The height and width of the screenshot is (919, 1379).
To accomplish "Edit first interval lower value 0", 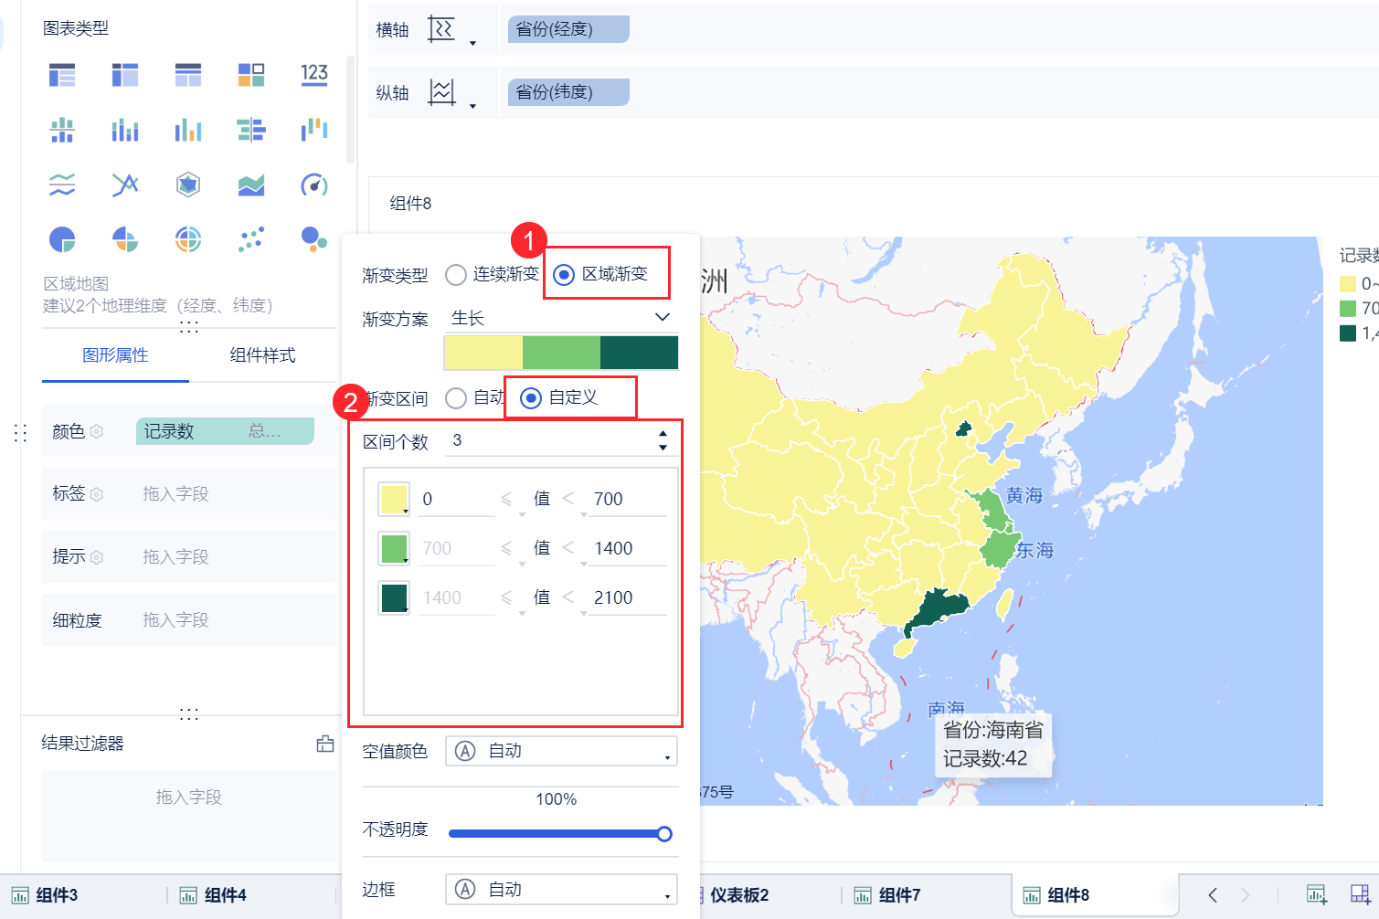I will (x=456, y=500).
